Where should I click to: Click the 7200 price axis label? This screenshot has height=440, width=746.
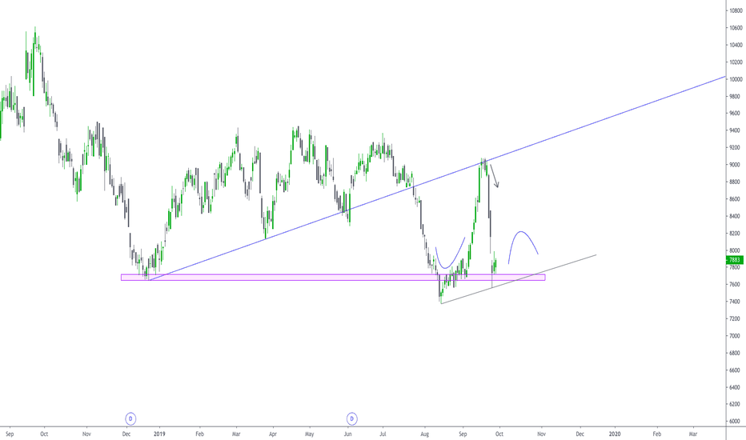point(736,318)
